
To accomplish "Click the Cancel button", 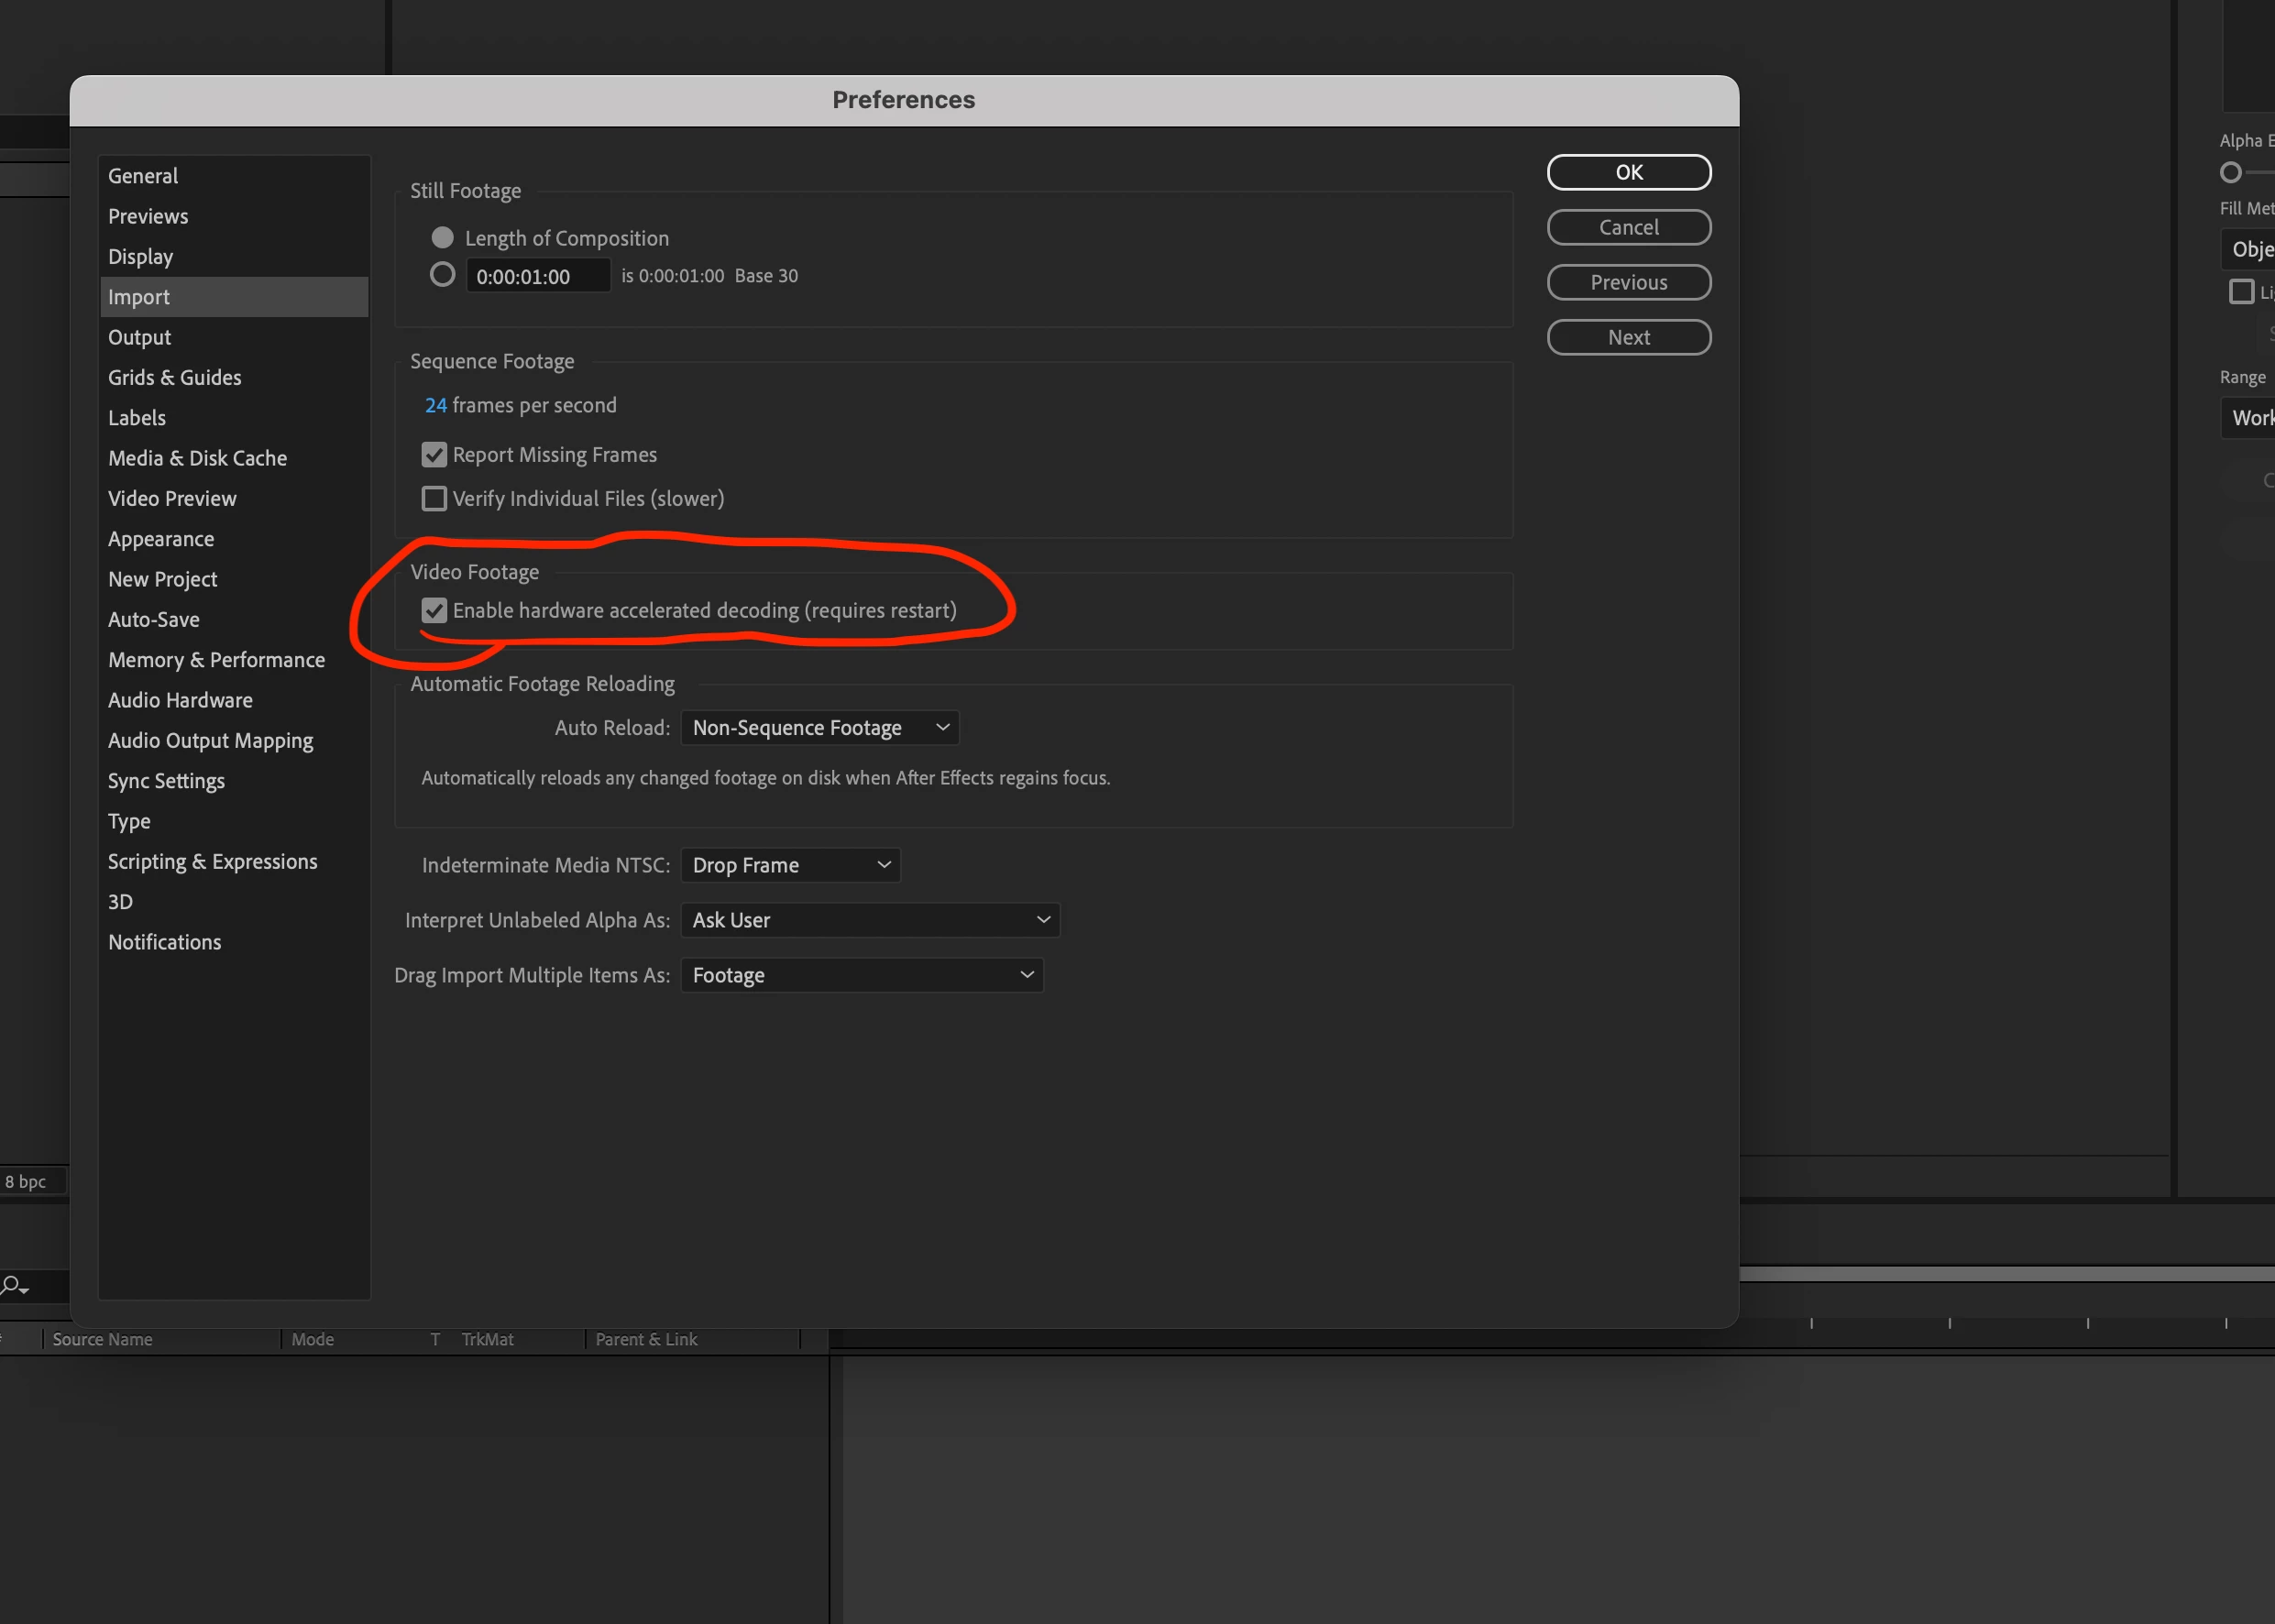I will point(1628,227).
